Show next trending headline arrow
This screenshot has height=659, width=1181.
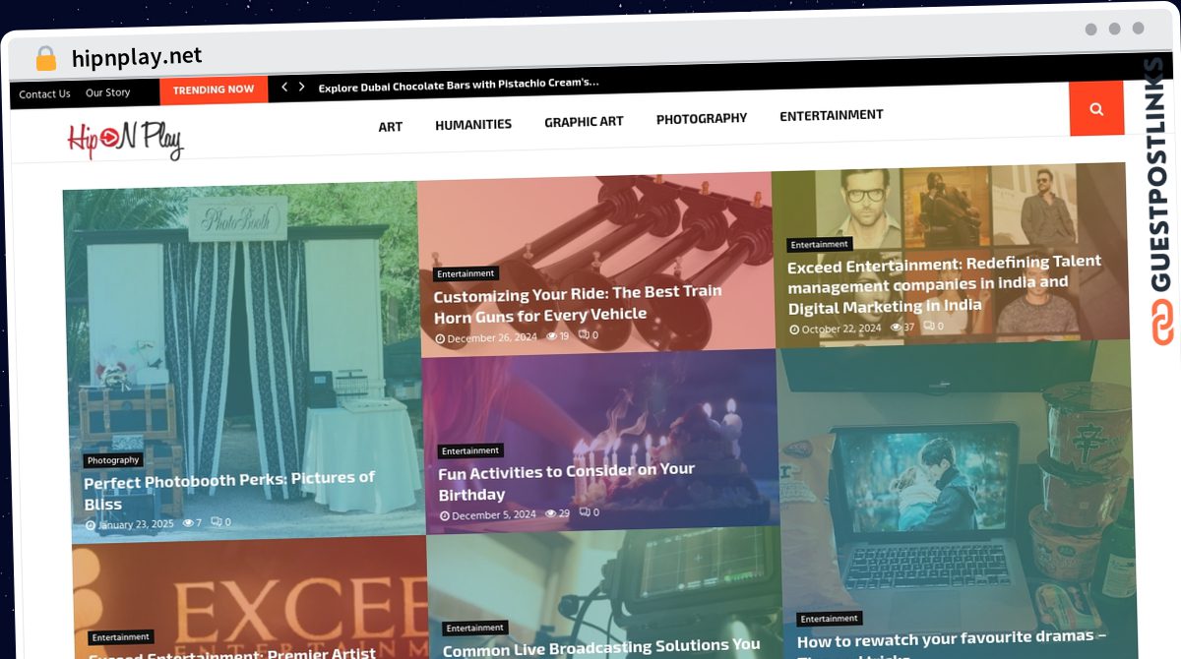click(301, 87)
